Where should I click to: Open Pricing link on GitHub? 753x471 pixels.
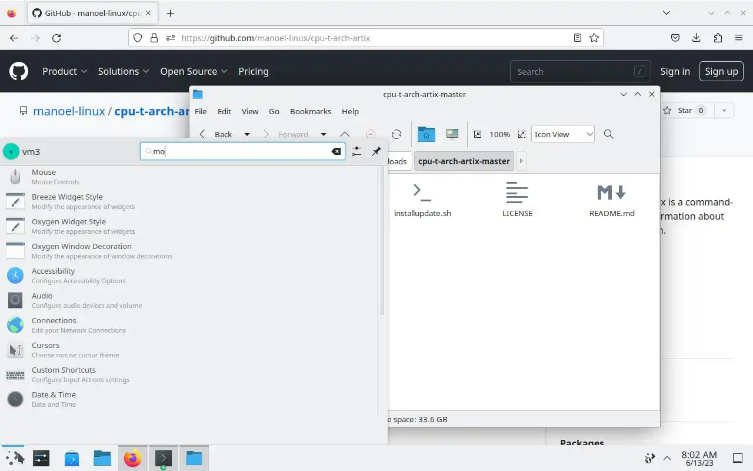[254, 71]
